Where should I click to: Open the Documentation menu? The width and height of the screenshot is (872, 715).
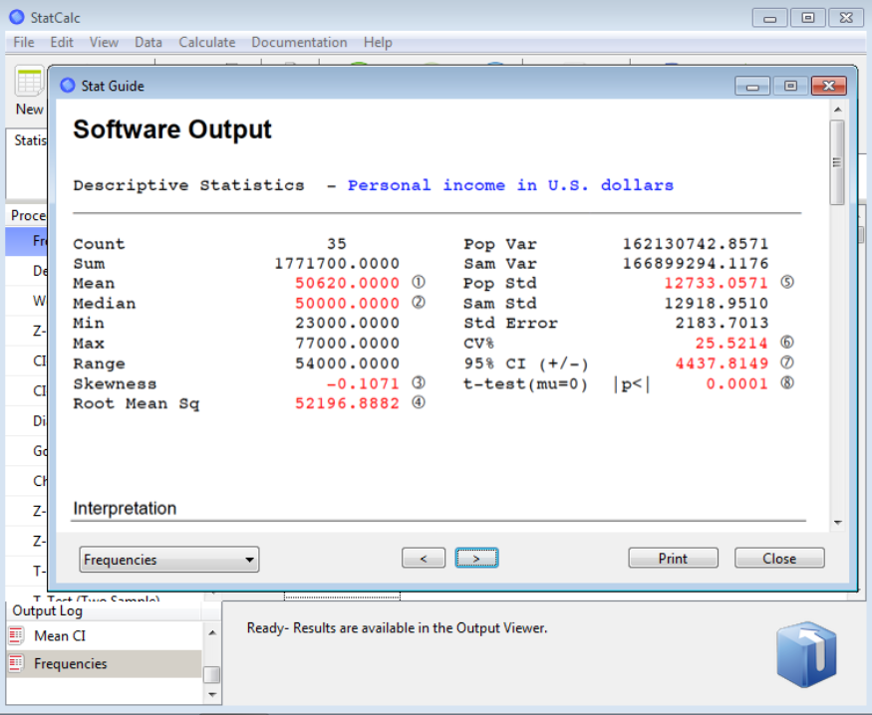click(x=299, y=42)
